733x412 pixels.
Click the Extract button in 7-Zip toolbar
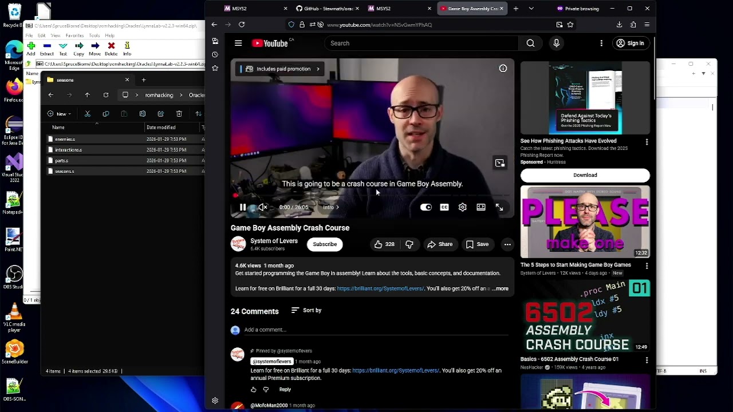pos(47,49)
